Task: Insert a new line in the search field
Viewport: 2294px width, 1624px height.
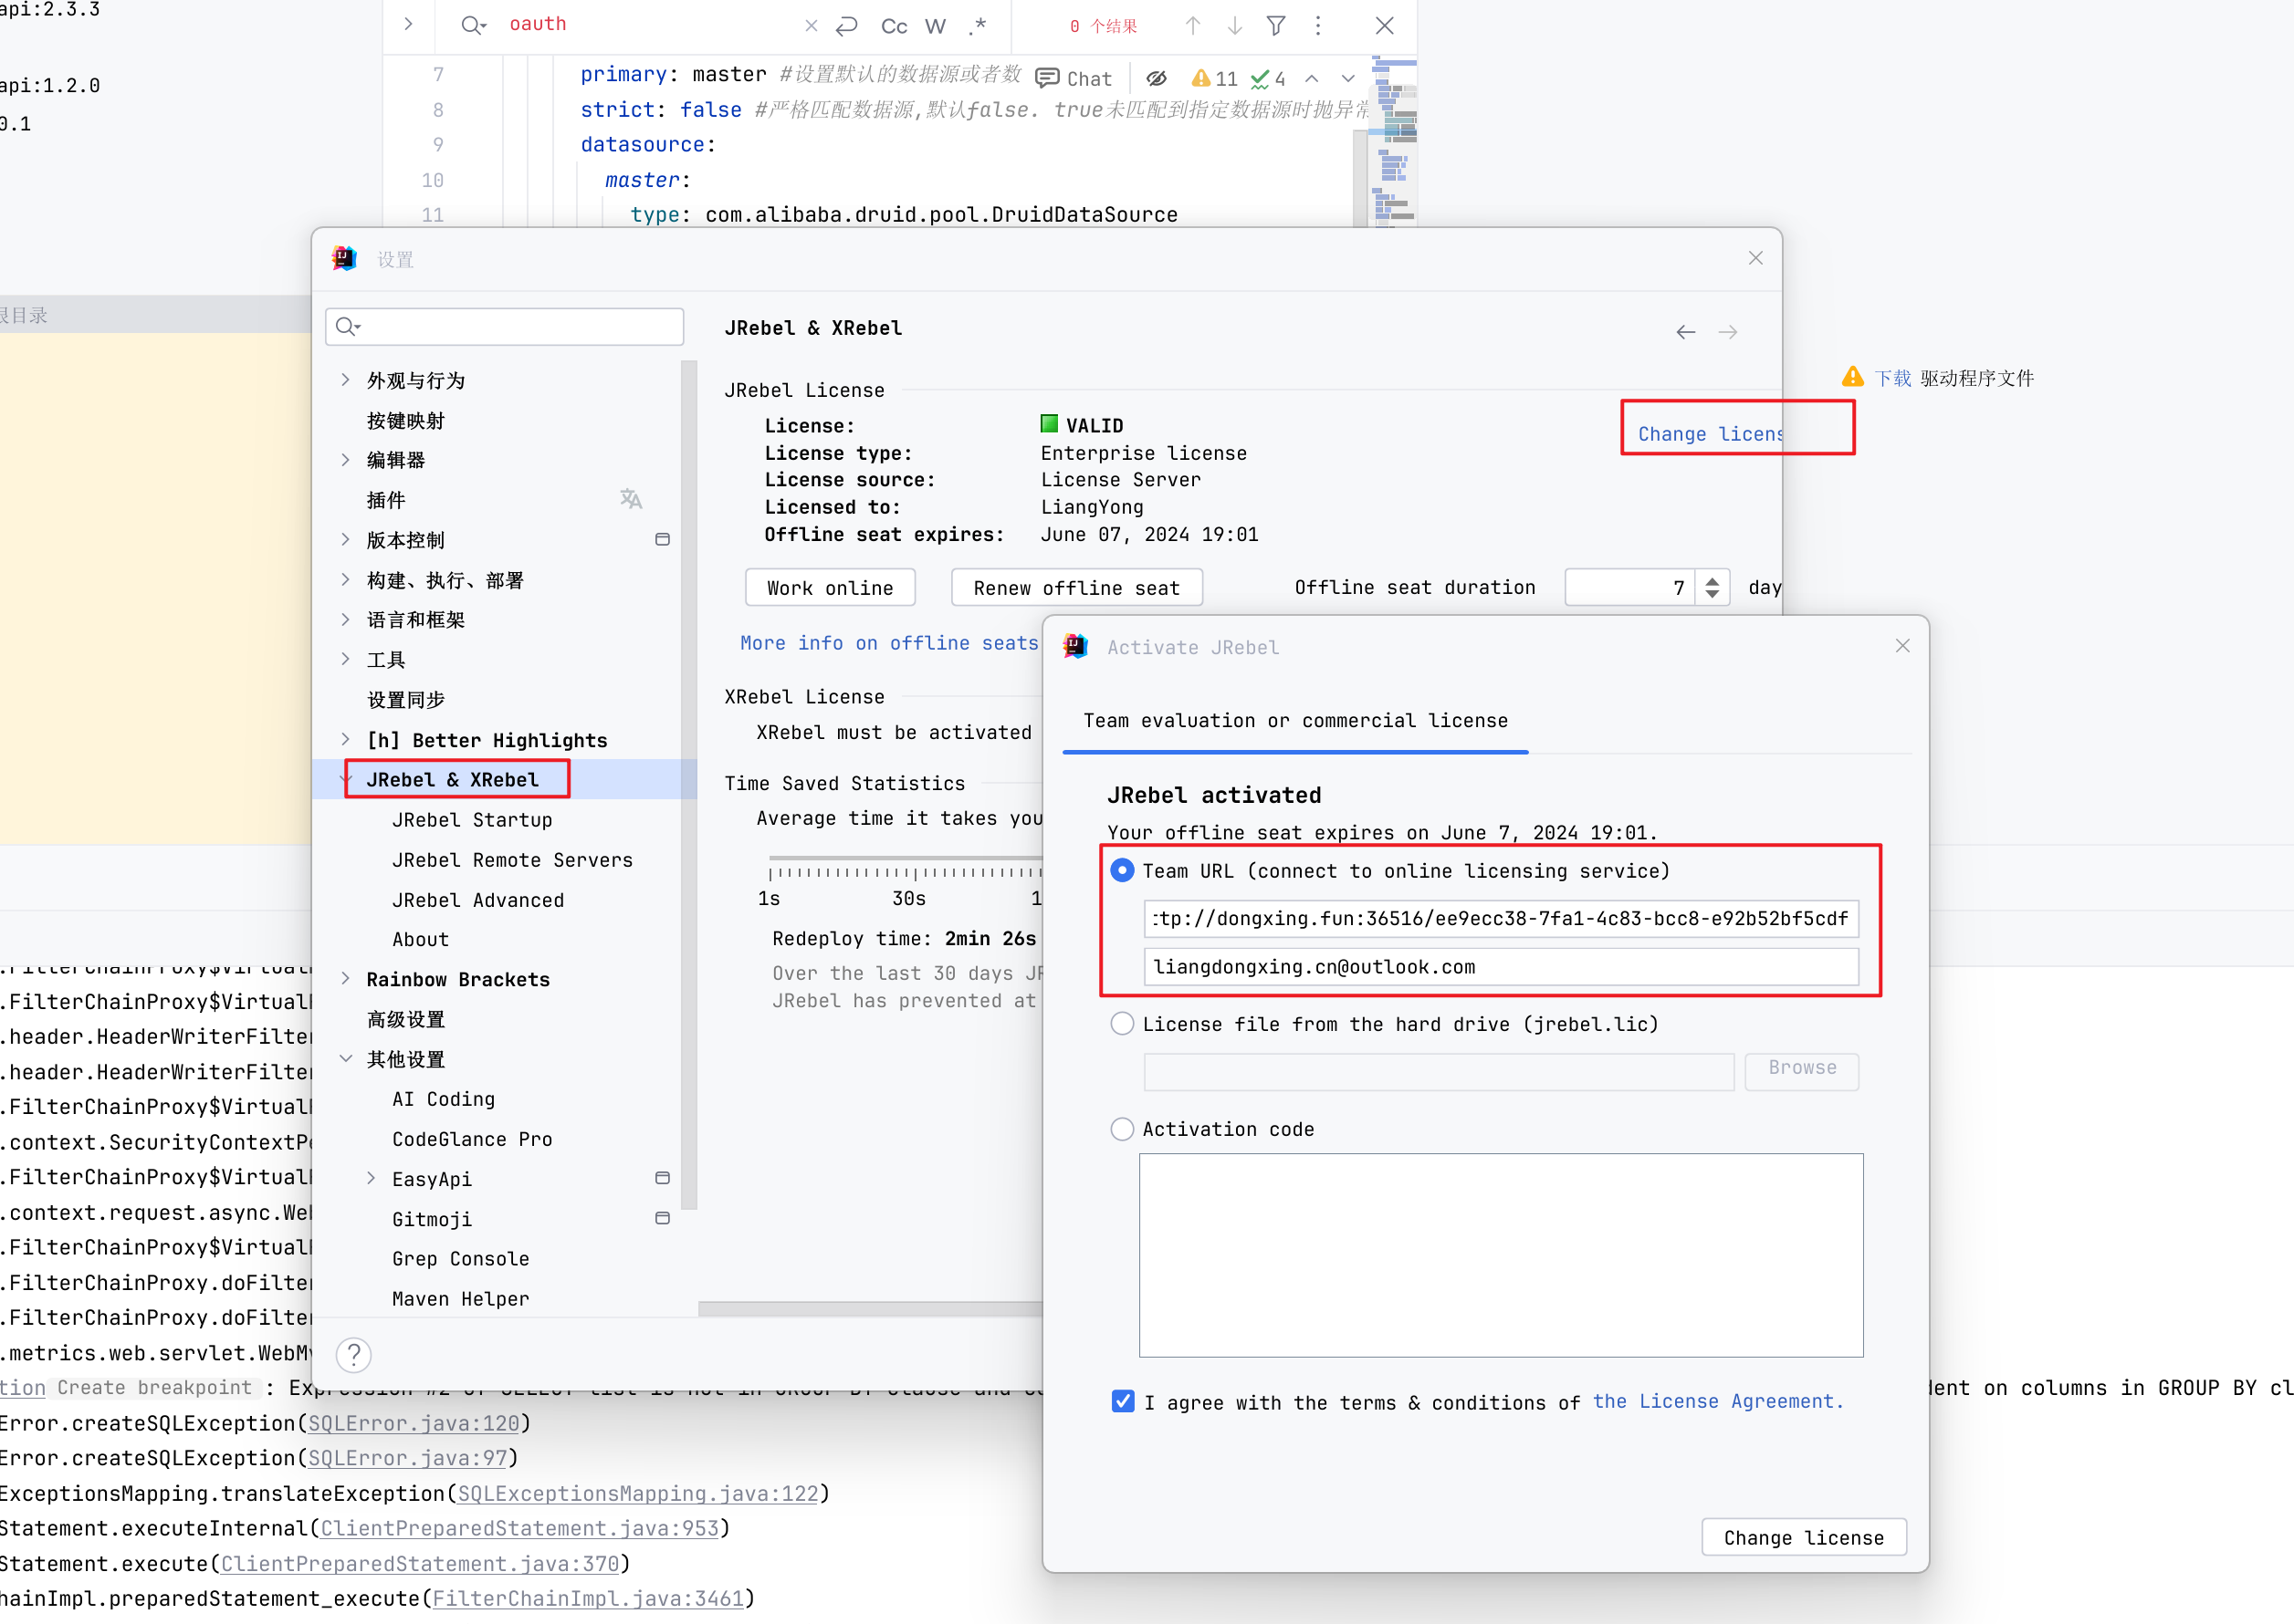Action: [846, 26]
